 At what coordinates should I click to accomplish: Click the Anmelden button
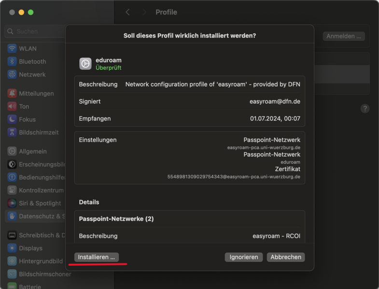(x=343, y=36)
